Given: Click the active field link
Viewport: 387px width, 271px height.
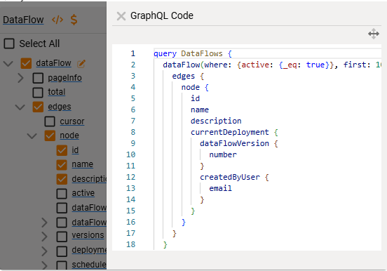Looking at the screenshot, I should coord(83,193).
